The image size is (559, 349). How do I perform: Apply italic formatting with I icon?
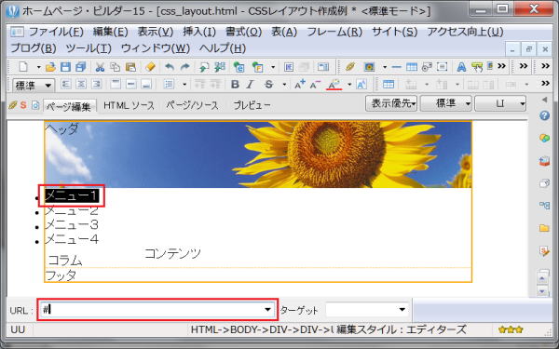(250, 85)
